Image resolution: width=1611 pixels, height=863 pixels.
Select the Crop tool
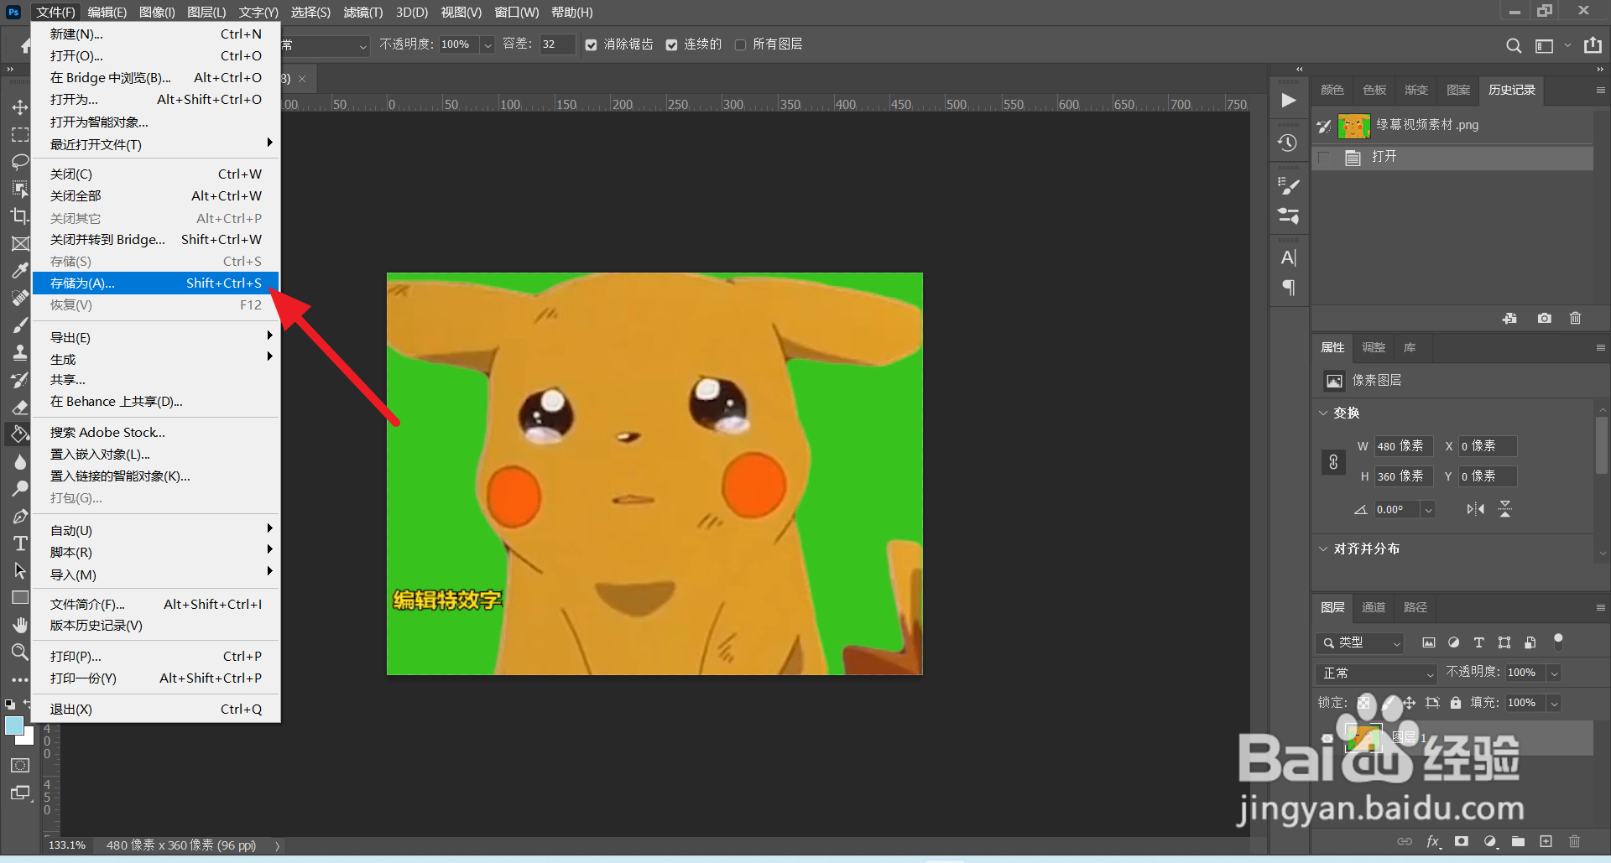click(20, 216)
